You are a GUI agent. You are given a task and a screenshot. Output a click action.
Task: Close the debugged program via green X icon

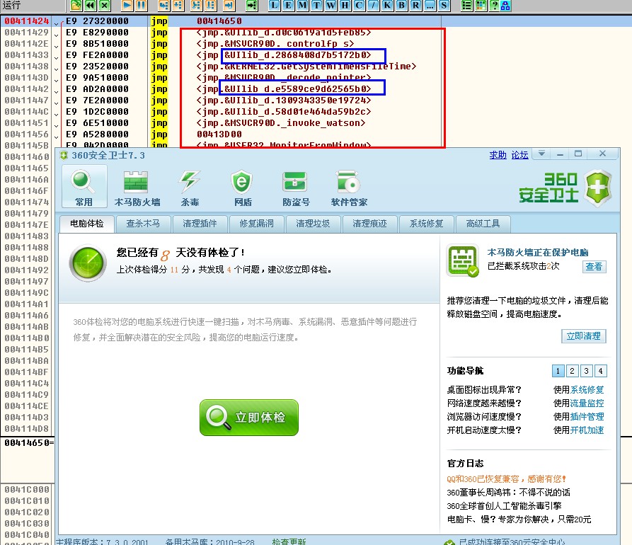tap(105, 5)
